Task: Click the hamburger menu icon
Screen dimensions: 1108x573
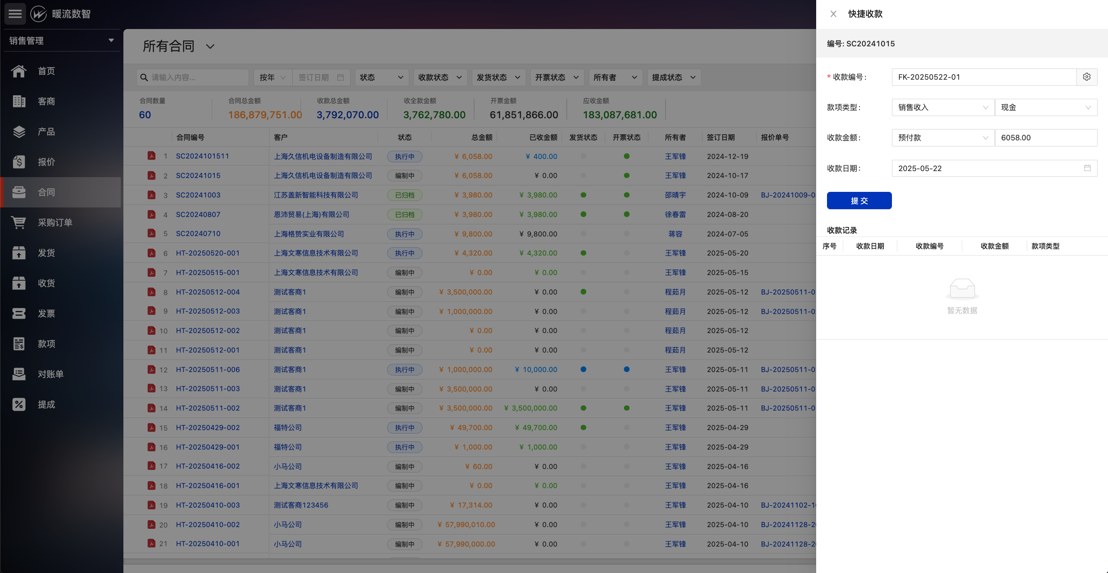Action: (x=15, y=14)
